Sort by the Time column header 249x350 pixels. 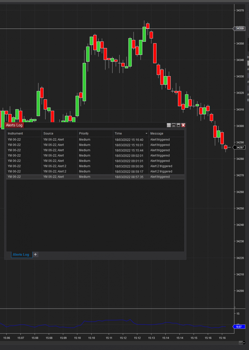131,133
